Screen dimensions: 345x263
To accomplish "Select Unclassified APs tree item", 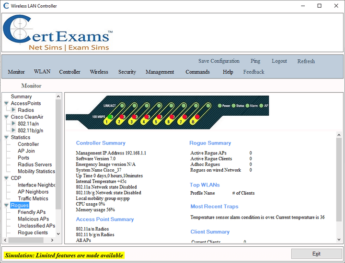I will (36, 226).
